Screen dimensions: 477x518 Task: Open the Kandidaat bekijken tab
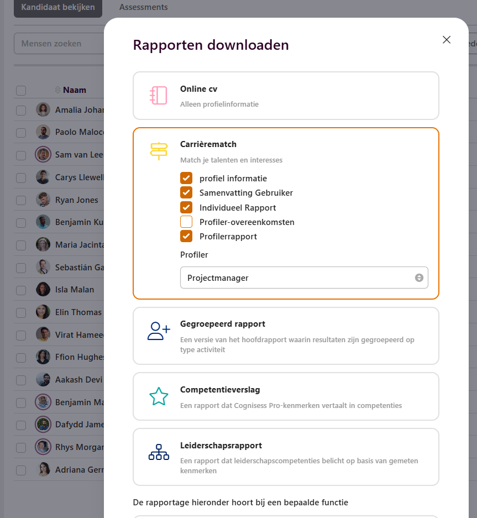tap(58, 8)
